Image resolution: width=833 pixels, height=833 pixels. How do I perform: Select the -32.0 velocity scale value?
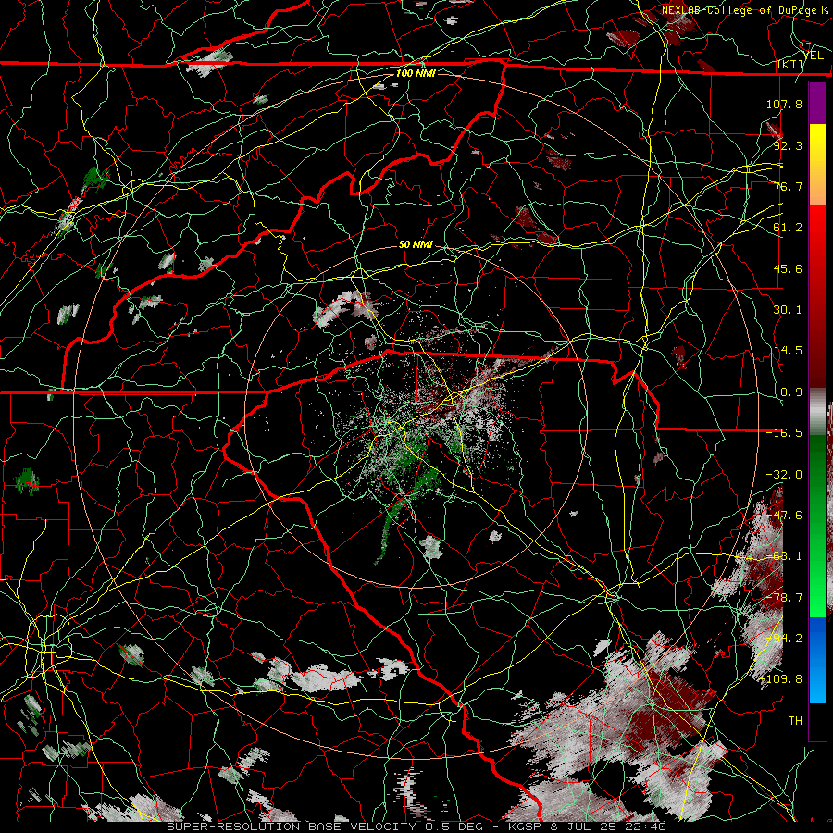coord(784,475)
